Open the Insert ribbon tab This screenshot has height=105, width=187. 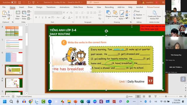click(x=22, y=7)
